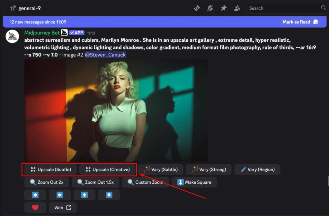Click the channel hash icon
Image resolution: width=329 pixels, height=216 pixels.
(13, 8)
